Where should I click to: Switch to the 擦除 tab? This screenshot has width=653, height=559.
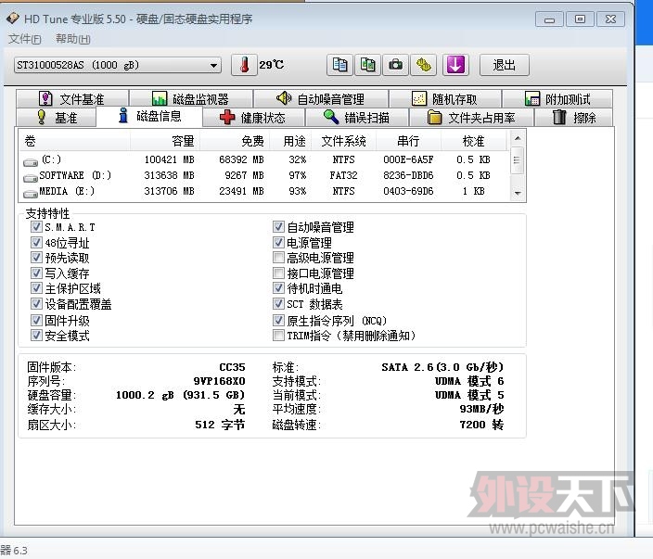pyautogui.click(x=574, y=118)
